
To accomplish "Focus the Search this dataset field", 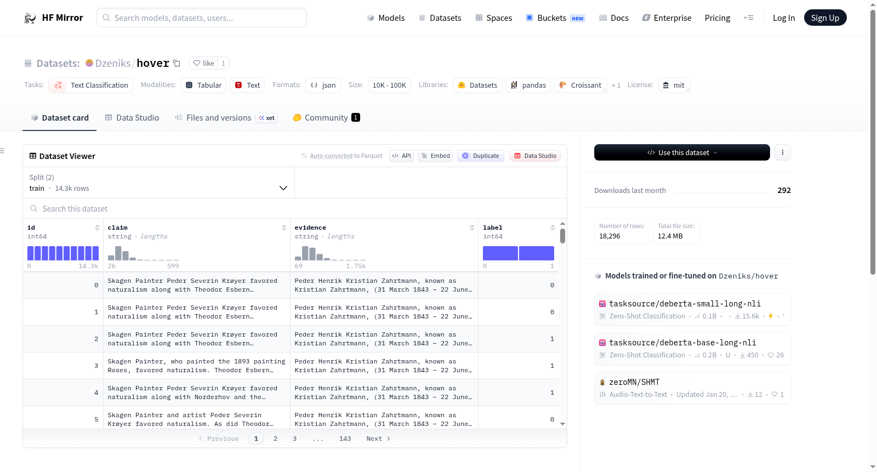I will pyautogui.click(x=295, y=208).
